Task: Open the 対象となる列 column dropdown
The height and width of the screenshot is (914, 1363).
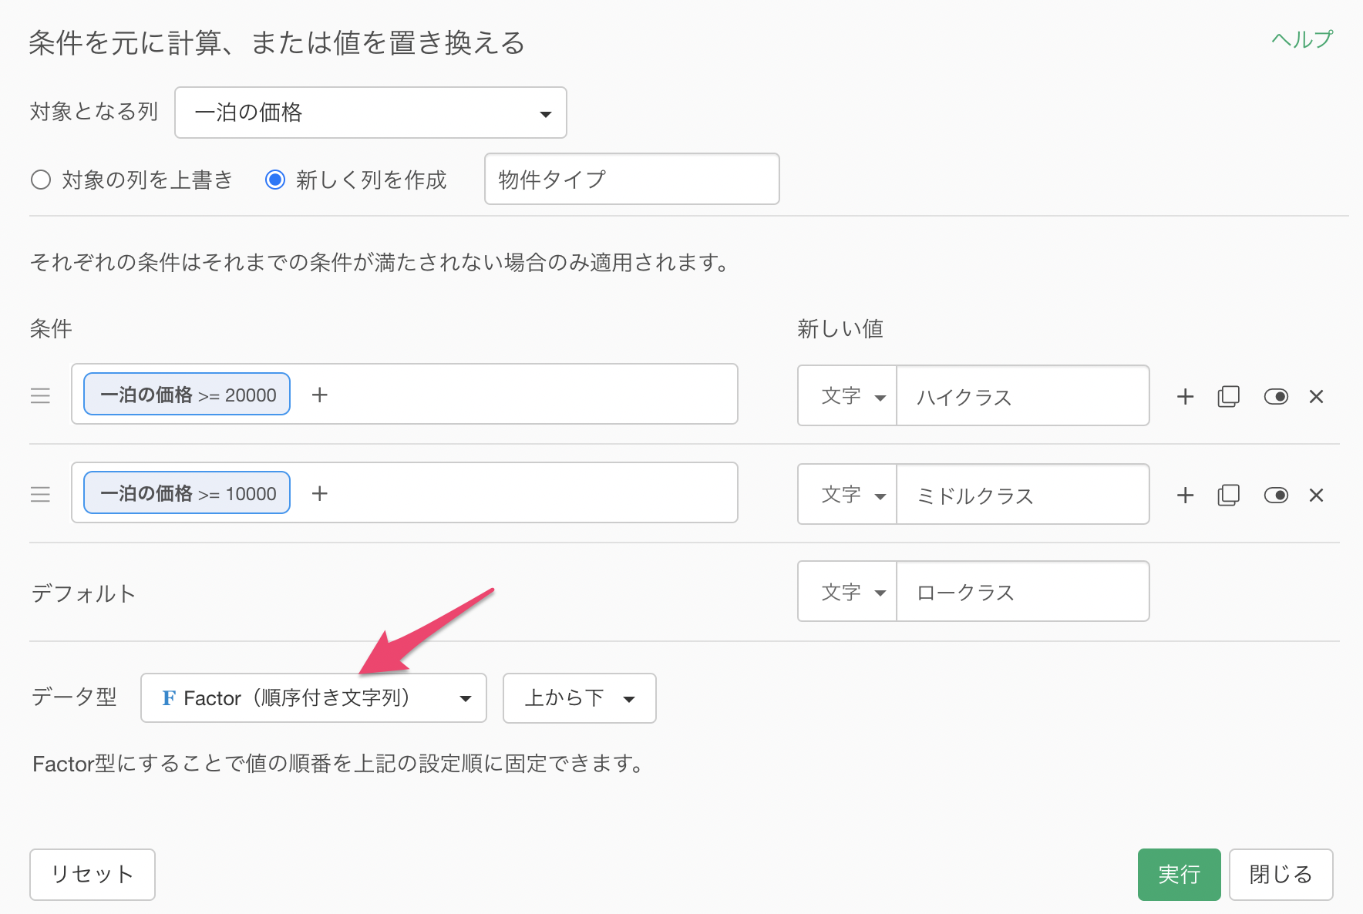Action: click(371, 113)
